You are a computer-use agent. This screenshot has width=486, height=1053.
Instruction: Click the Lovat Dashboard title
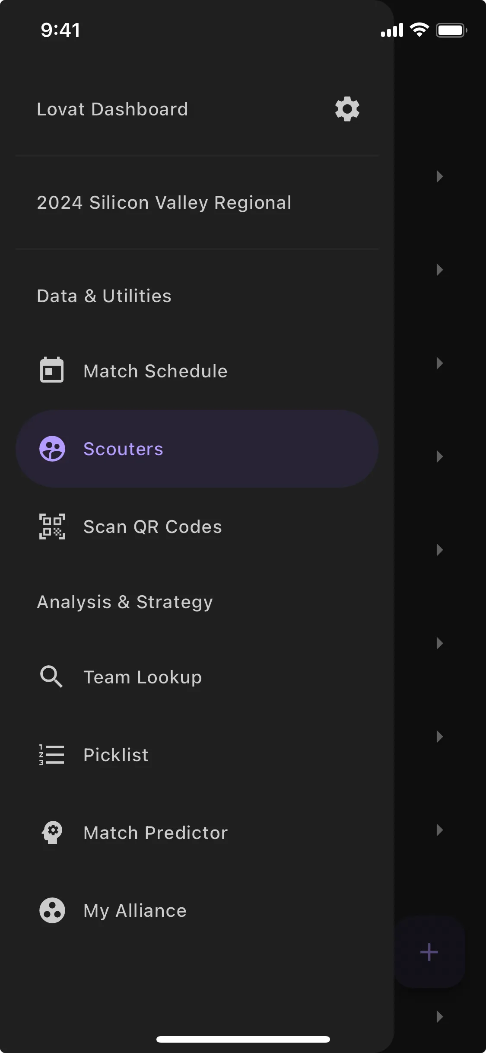click(x=112, y=109)
